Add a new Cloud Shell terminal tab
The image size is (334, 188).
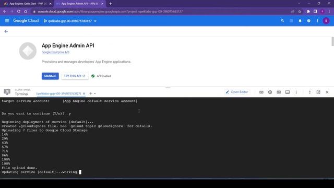pyautogui.click(x=90, y=93)
